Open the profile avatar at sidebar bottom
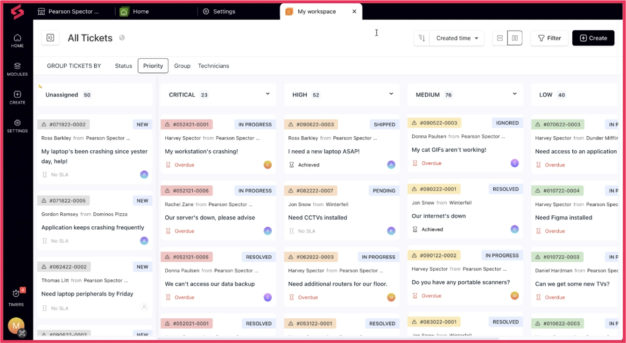This screenshot has width=626, height=343. [16, 326]
